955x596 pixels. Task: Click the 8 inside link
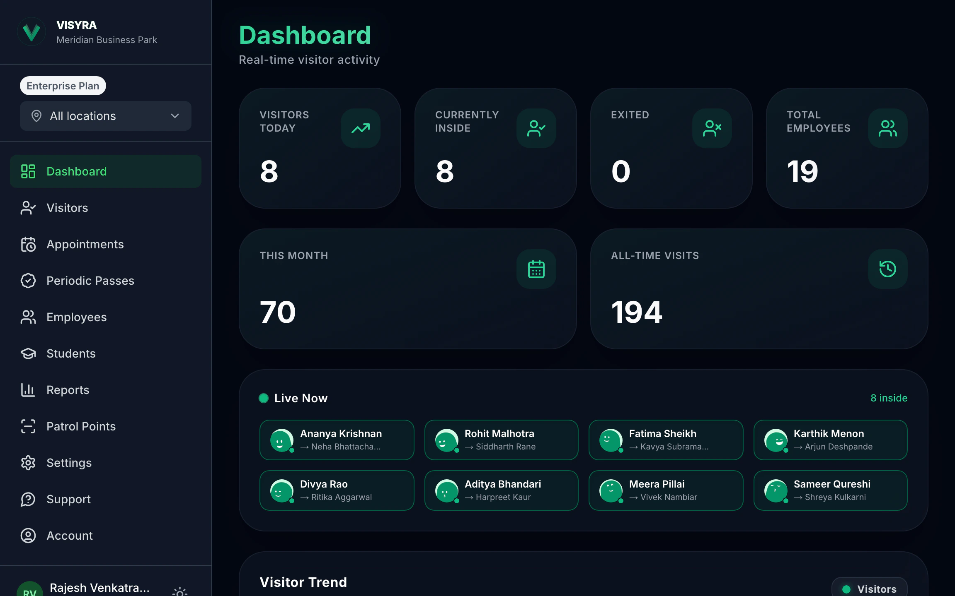click(889, 398)
